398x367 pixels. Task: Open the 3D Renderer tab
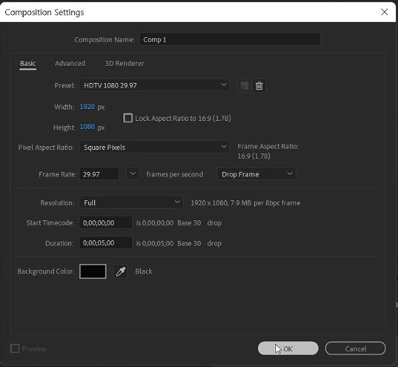click(x=125, y=64)
